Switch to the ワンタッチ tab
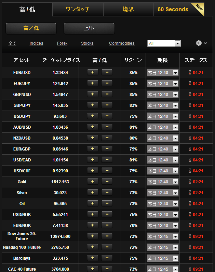Screen dimensions: 215x272 (x=78, y=9)
